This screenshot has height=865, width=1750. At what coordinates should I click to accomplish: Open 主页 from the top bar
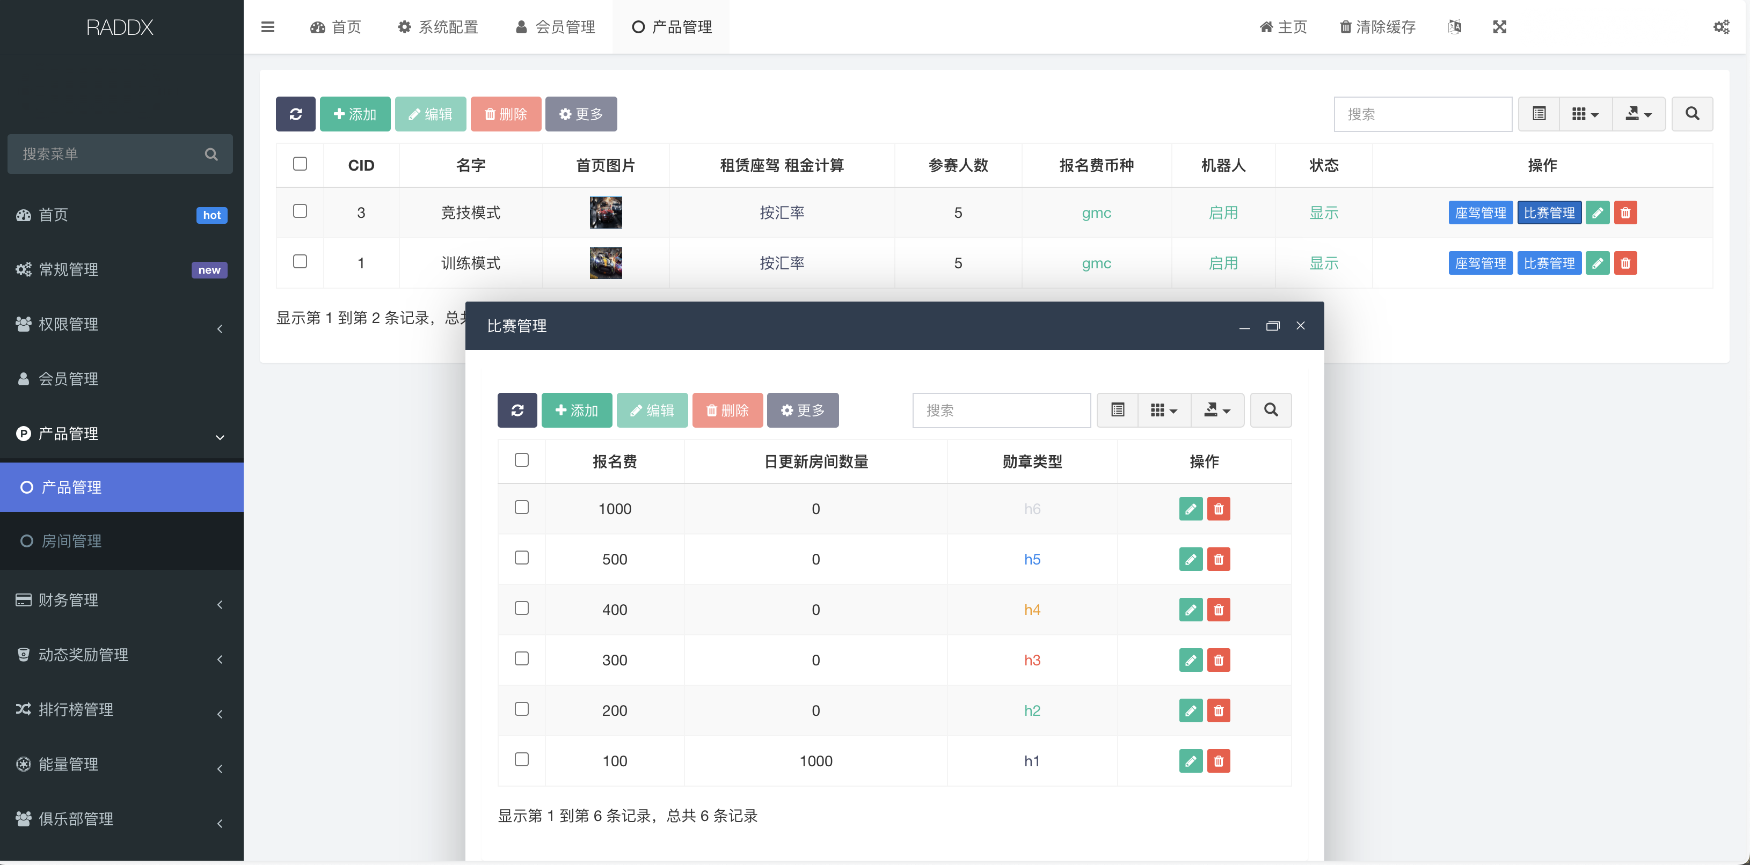pos(1282,26)
